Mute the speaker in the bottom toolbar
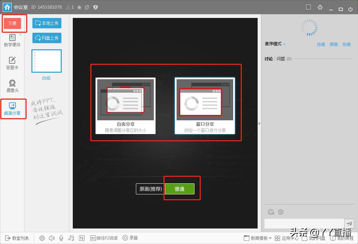 (x=51, y=238)
